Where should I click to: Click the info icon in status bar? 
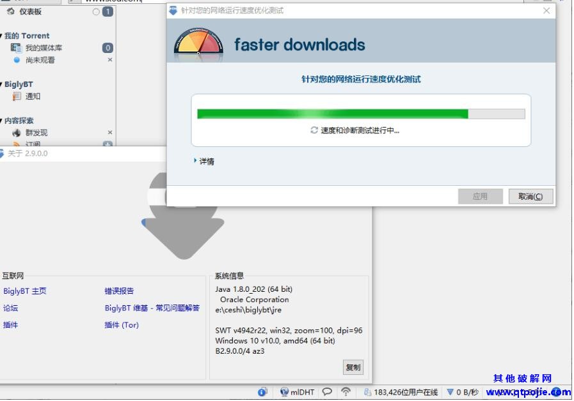pos(262,392)
